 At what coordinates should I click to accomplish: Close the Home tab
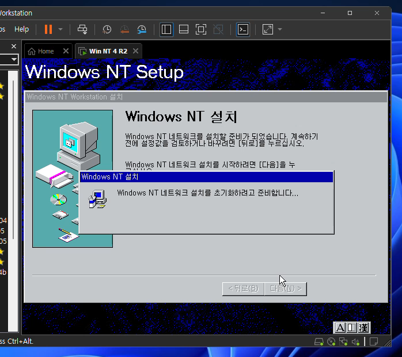click(x=66, y=51)
